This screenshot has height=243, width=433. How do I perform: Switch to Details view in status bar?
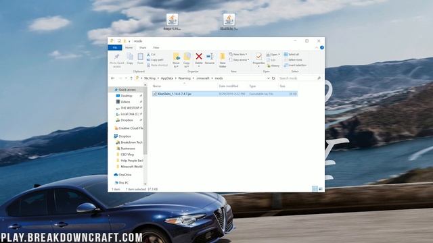click(315, 189)
